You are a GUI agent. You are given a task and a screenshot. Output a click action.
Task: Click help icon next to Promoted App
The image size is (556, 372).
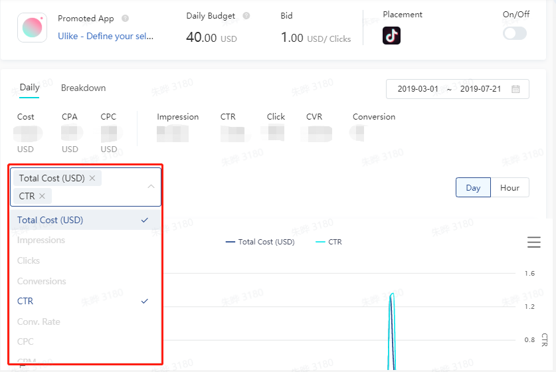tap(126, 19)
